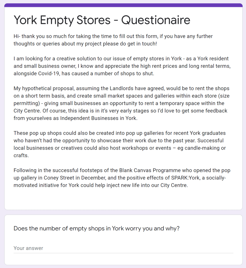The image size is (246, 268).
Task: Click the phrase "get in touch"
Action: 140,44
